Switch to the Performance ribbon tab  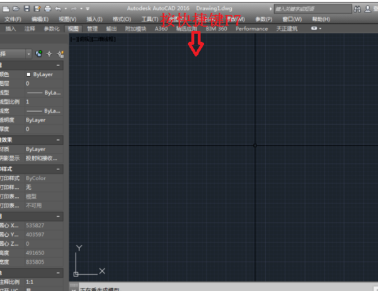point(251,29)
